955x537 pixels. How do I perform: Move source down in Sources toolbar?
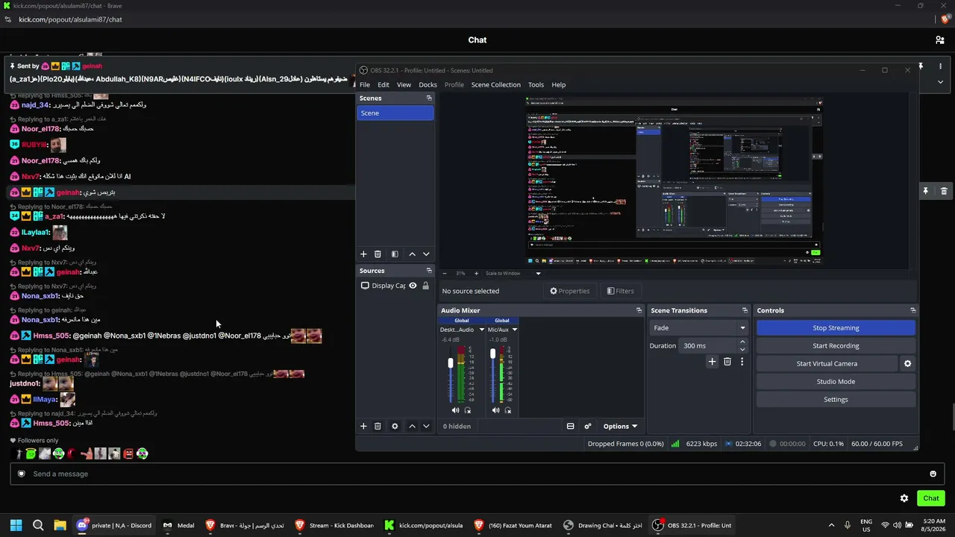point(426,426)
